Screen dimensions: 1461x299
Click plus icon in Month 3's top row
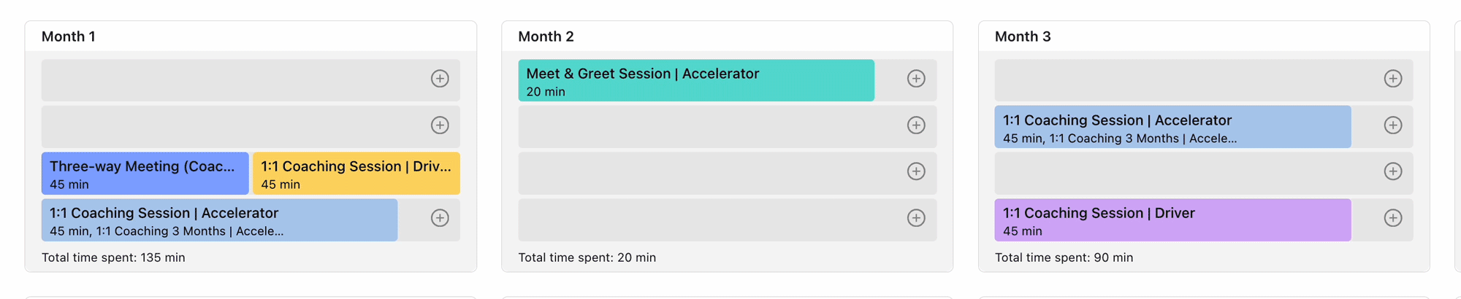1393,79
